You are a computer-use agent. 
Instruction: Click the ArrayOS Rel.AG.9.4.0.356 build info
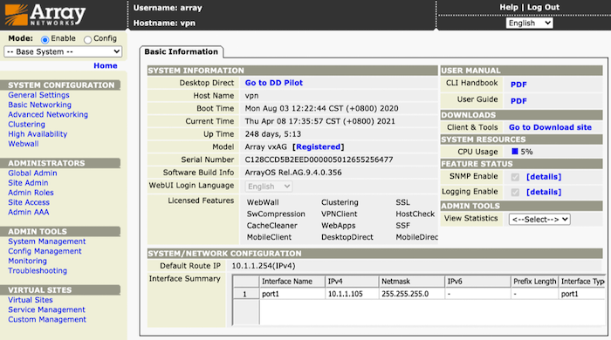(293, 173)
